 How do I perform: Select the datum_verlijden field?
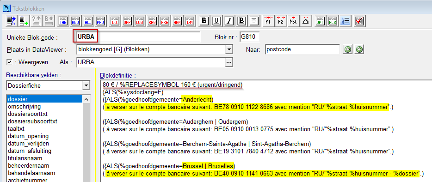28,144
